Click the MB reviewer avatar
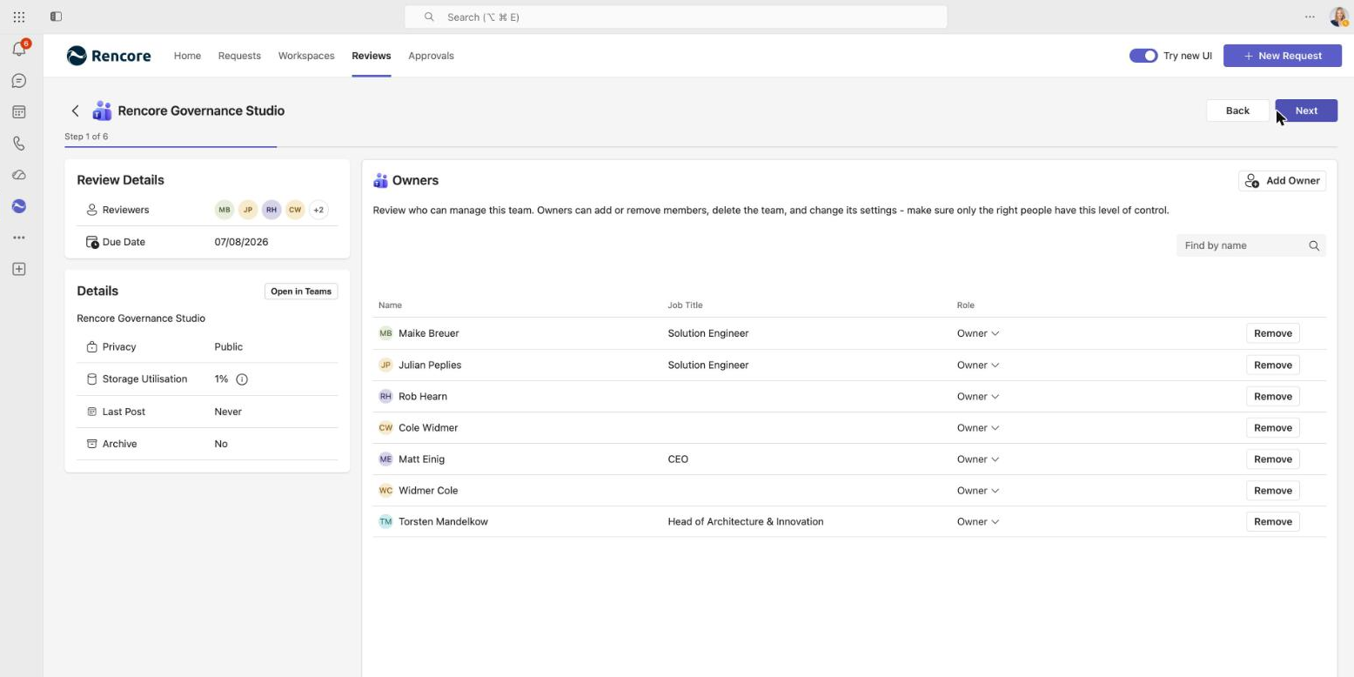 225,210
